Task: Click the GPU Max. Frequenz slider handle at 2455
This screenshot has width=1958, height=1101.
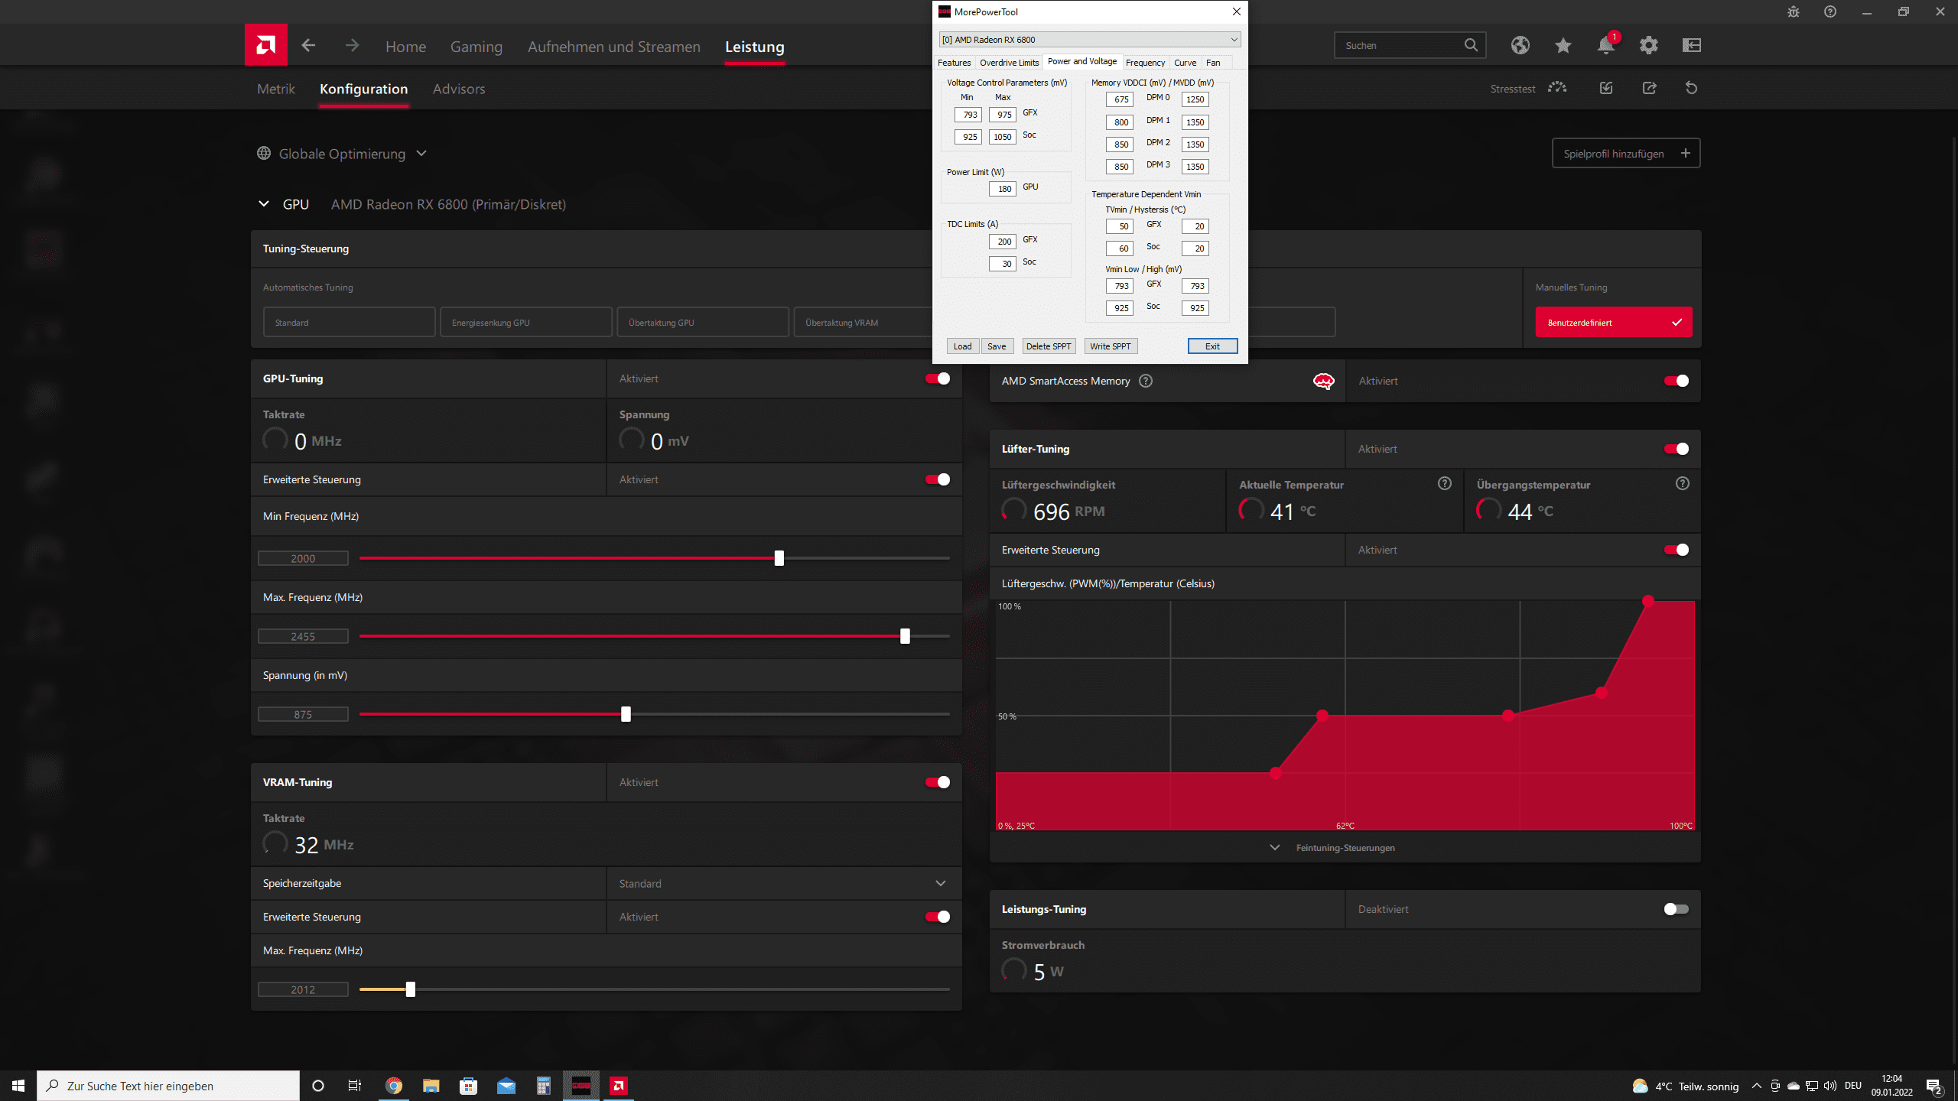Action: (905, 636)
